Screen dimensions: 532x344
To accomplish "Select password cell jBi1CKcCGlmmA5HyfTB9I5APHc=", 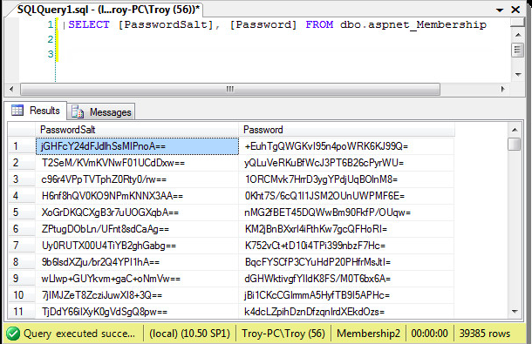I will pos(346,295).
